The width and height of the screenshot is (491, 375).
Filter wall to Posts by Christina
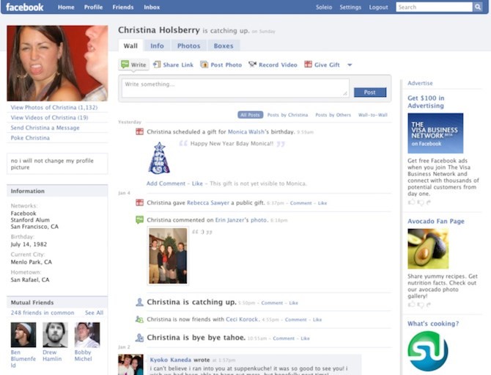click(287, 114)
